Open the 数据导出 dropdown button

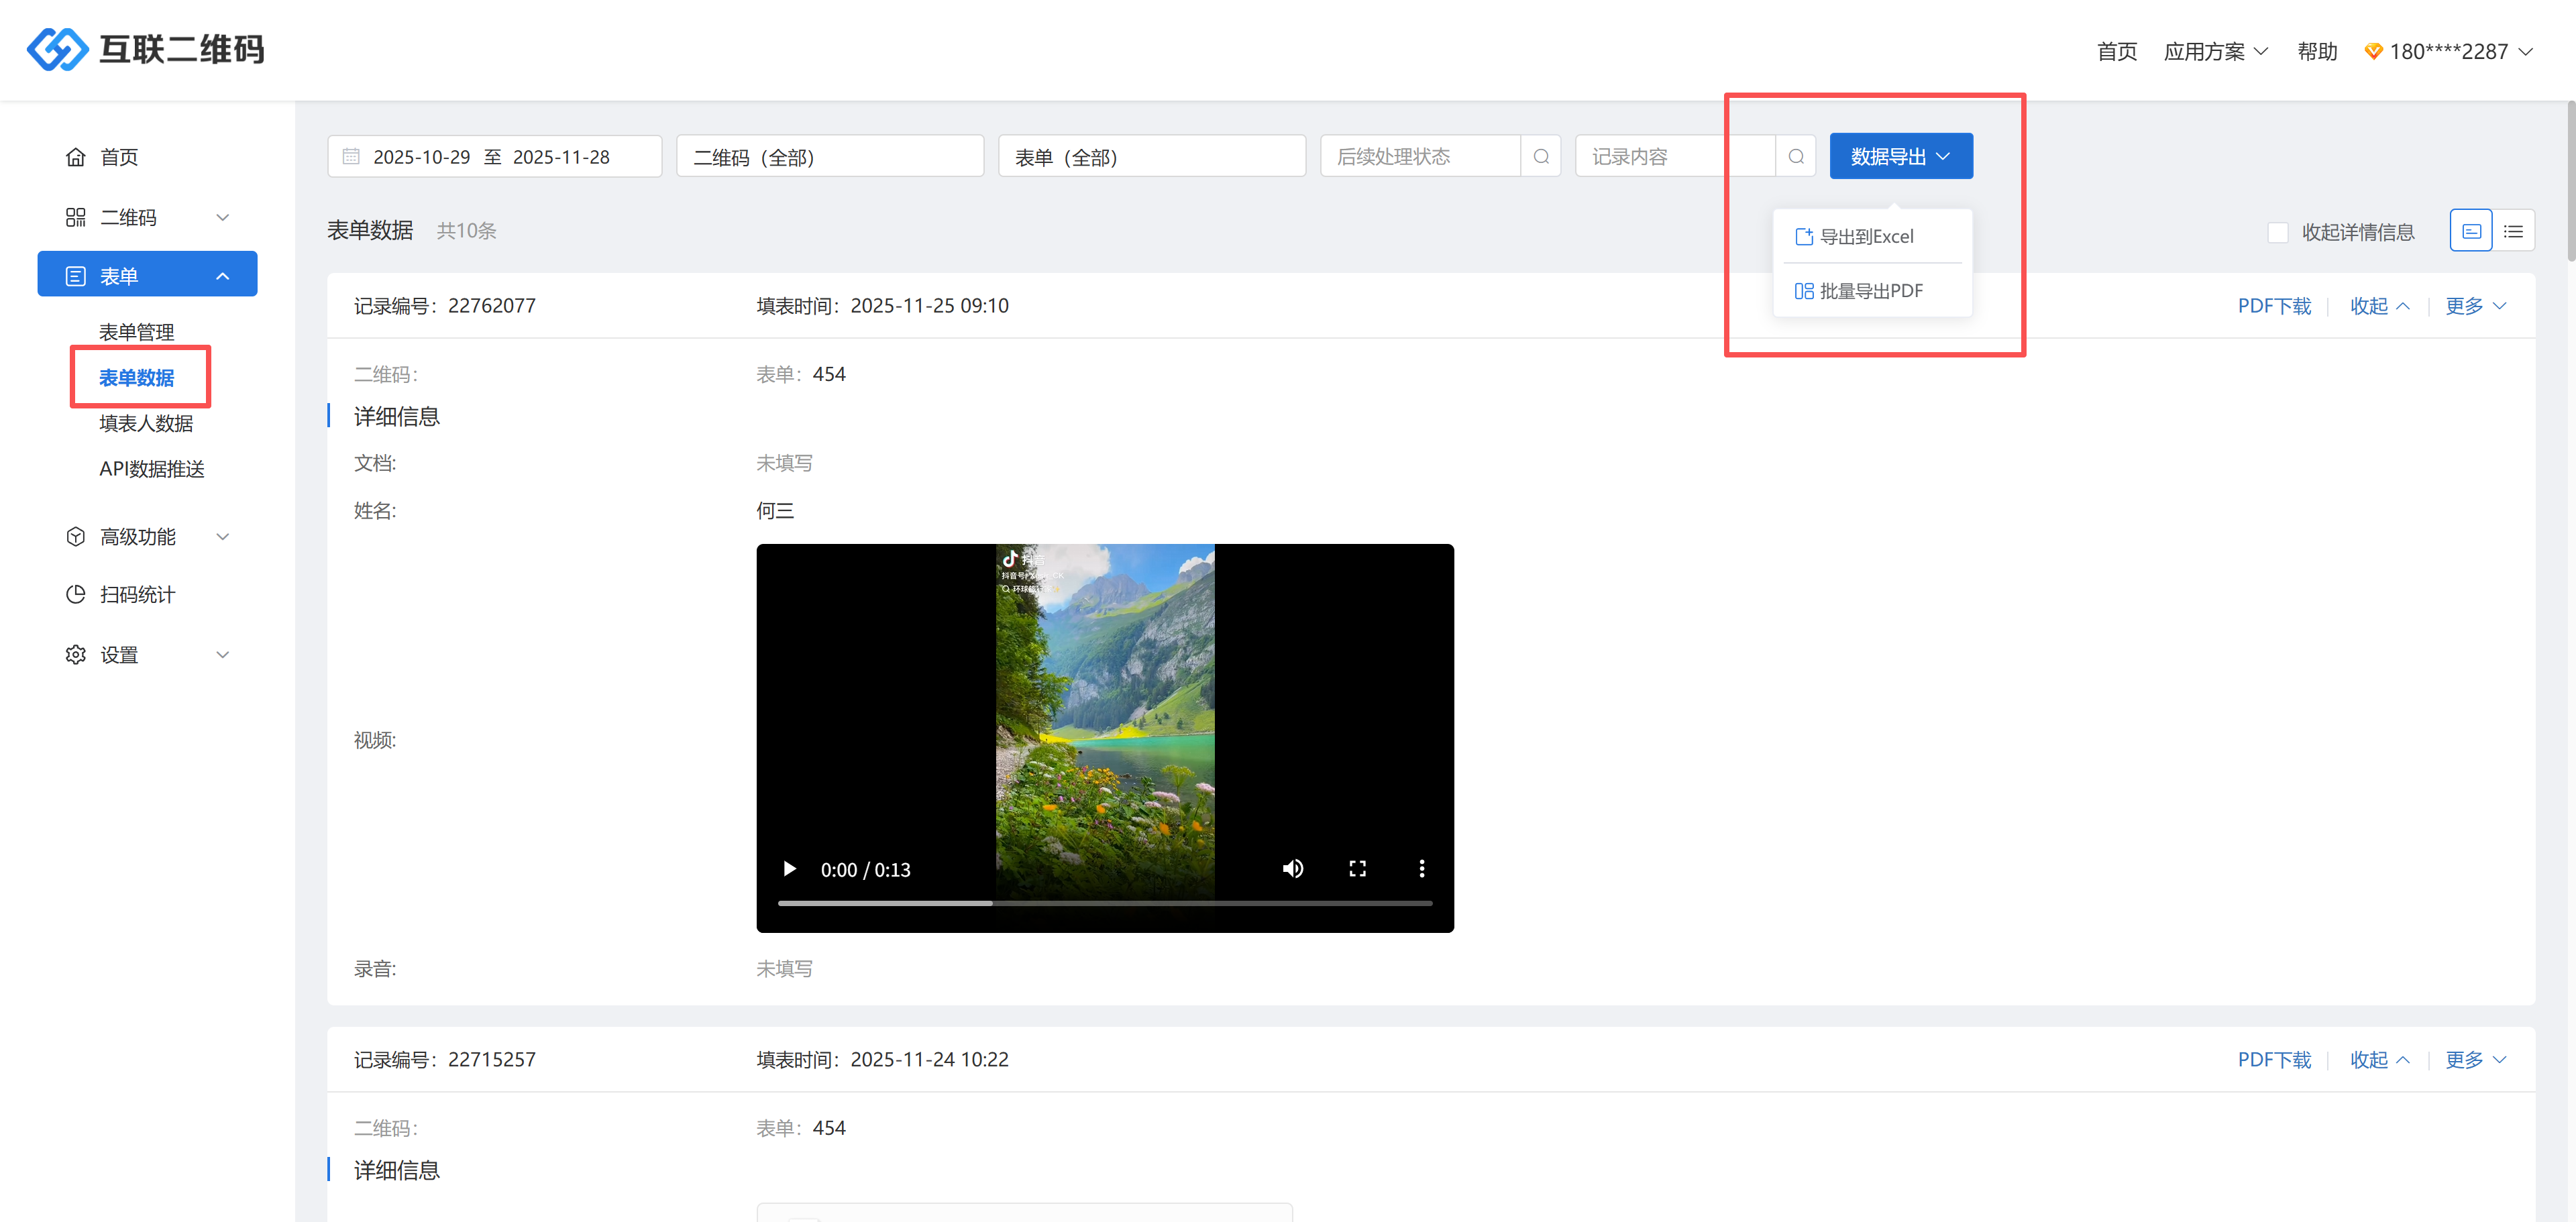click(1900, 157)
